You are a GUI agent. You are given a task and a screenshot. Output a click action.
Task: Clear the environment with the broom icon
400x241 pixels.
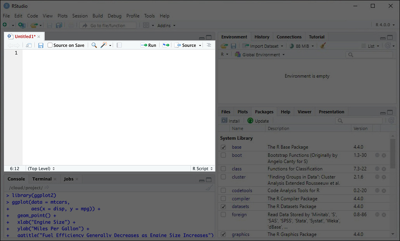[x=323, y=46]
